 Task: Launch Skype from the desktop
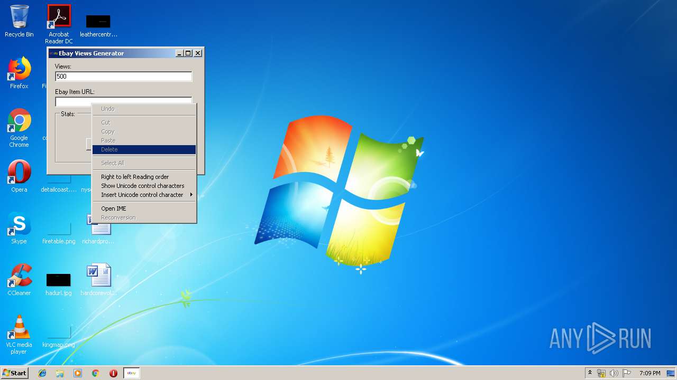(x=19, y=228)
